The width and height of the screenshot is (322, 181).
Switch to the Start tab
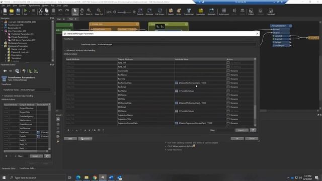(x=59, y=19)
